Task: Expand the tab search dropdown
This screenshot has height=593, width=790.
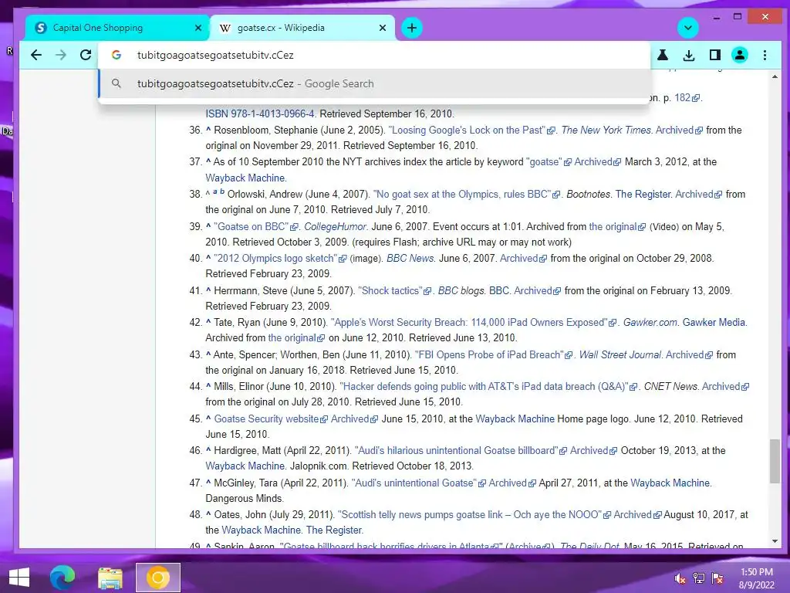Action: [x=687, y=28]
